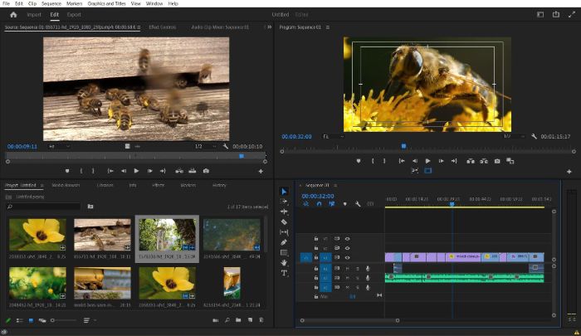581x336 pixels.
Task: Click Automate to Sequence icon
Action: click(x=215, y=320)
